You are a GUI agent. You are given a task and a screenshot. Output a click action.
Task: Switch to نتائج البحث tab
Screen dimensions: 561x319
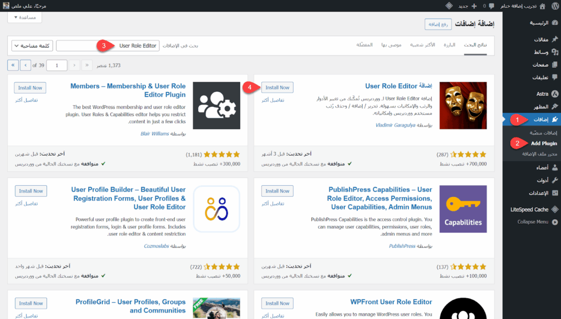click(x=475, y=45)
